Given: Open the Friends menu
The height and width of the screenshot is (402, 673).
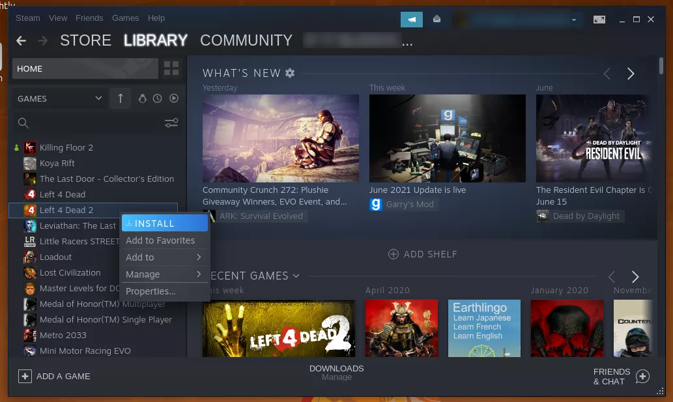Looking at the screenshot, I should [x=89, y=18].
